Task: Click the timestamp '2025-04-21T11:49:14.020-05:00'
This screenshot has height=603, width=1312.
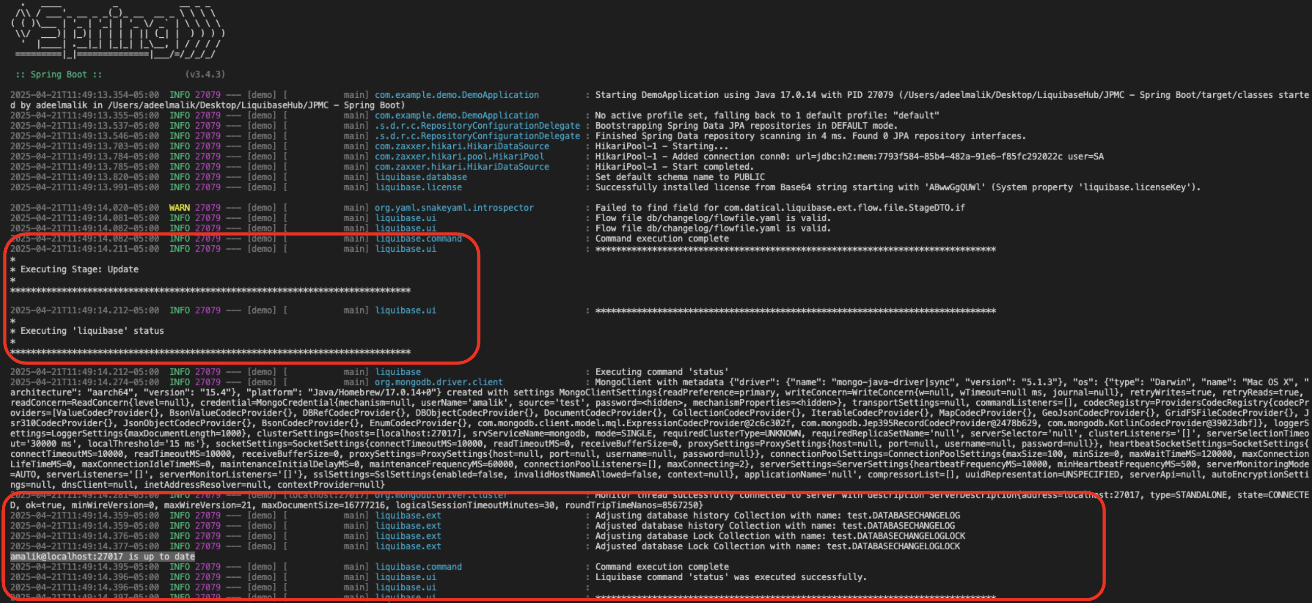Action: click(85, 208)
